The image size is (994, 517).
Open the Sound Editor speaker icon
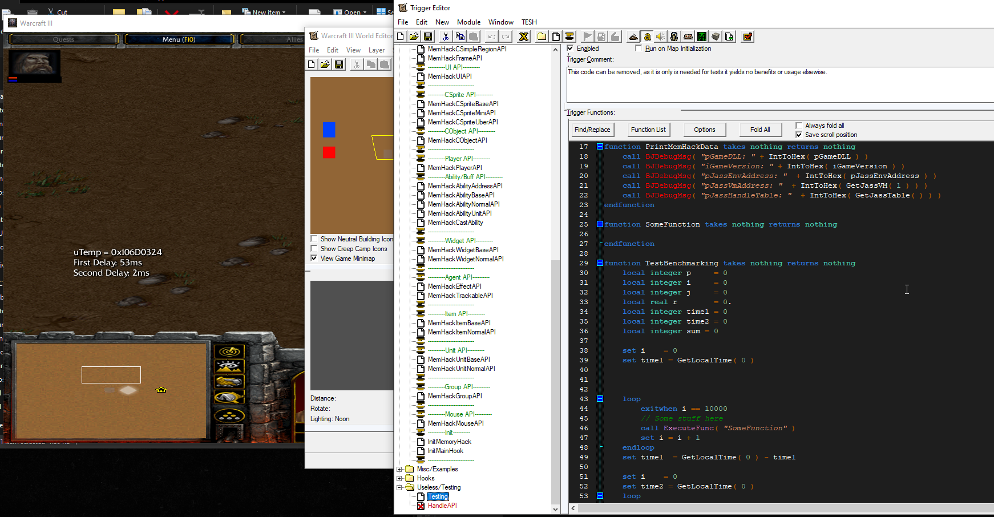[660, 37]
